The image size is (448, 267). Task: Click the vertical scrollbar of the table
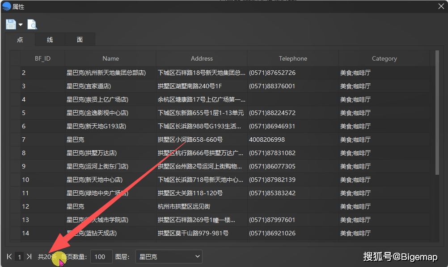click(437, 113)
